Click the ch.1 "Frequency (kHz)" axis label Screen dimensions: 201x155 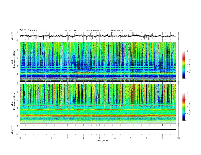coord(14,59)
